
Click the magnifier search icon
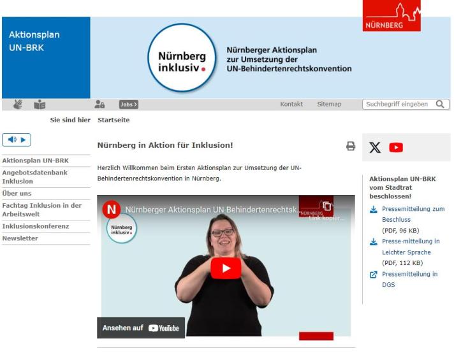click(x=440, y=104)
